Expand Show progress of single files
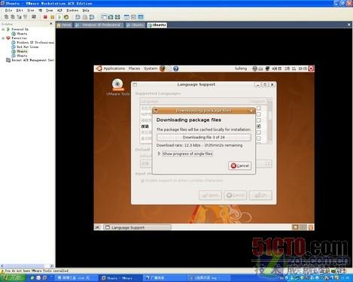 coord(159,153)
